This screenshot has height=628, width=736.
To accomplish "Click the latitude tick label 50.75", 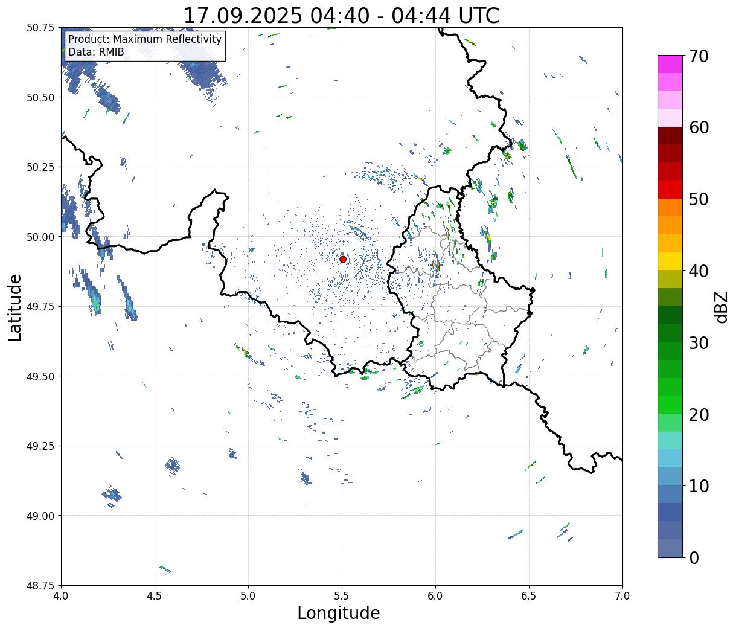I will tap(40, 28).
